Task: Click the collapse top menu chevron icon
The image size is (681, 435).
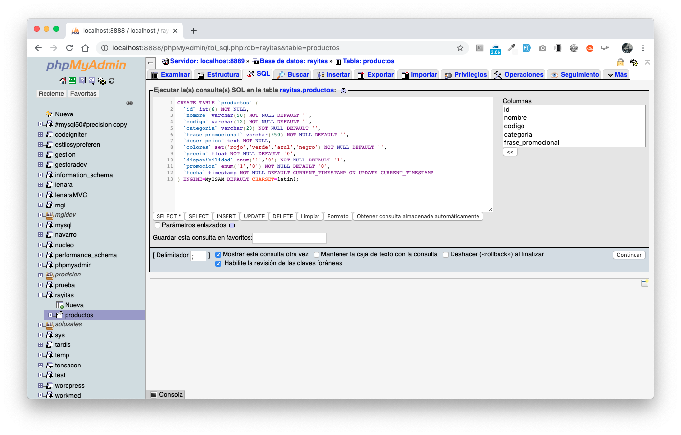Action: (647, 62)
